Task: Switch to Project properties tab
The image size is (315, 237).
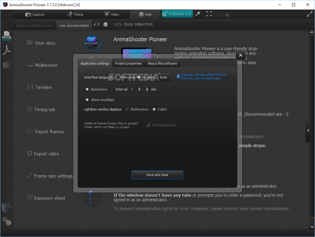Action: tap(128, 63)
